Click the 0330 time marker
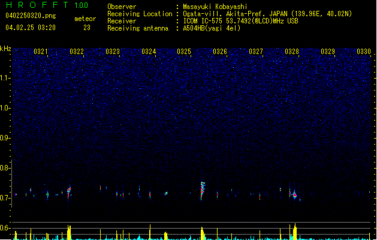This screenshot has height=240, width=377. [x=364, y=52]
